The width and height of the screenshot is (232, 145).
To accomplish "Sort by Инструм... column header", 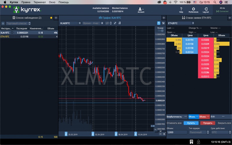I will click(7, 28).
